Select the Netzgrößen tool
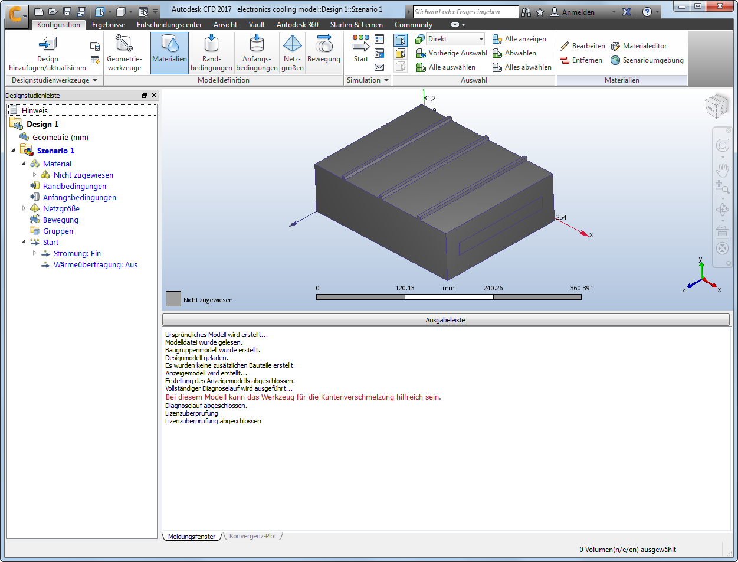Image resolution: width=738 pixels, height=562 pixels. tap(293, 53)
